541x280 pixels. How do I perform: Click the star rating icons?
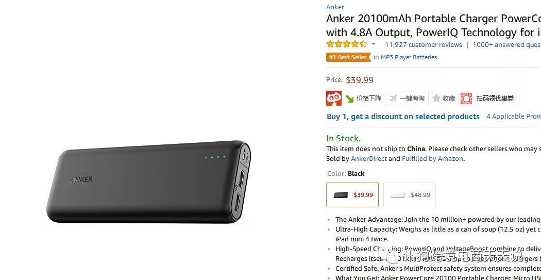[346, 44]
